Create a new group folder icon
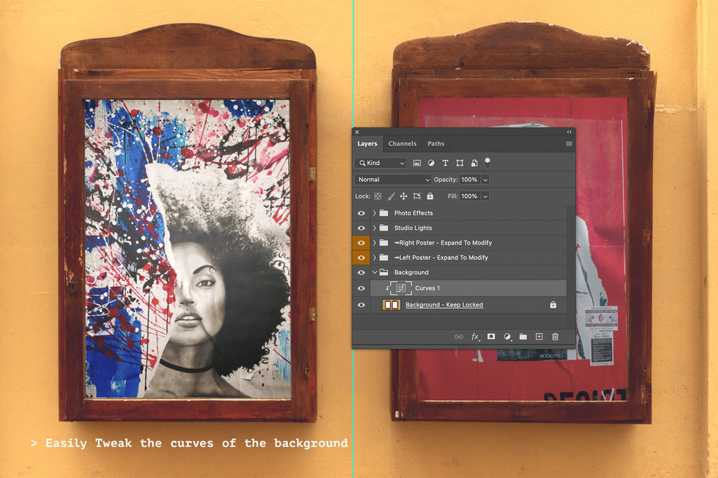Image resolution: width=718 pixels, height=478 pixels. pos(523,337)
